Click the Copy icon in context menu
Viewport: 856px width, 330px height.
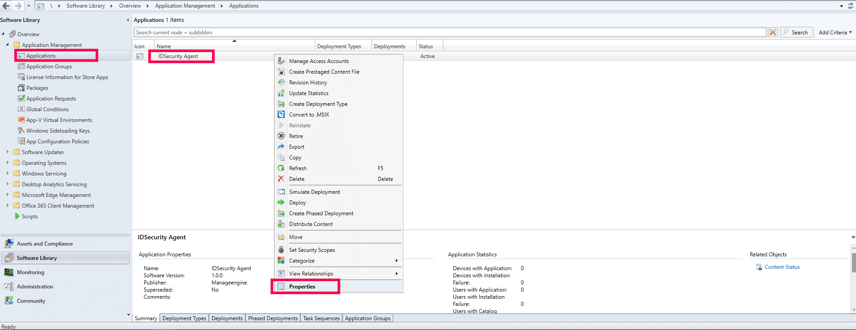(281, 158)
